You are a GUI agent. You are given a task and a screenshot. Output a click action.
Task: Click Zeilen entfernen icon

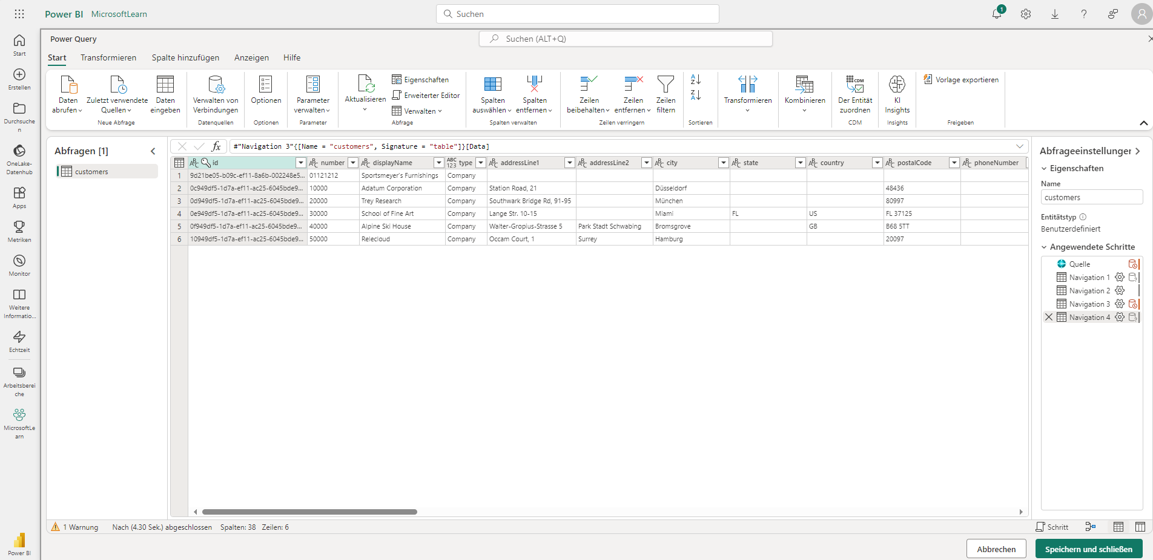click(633, 84)
